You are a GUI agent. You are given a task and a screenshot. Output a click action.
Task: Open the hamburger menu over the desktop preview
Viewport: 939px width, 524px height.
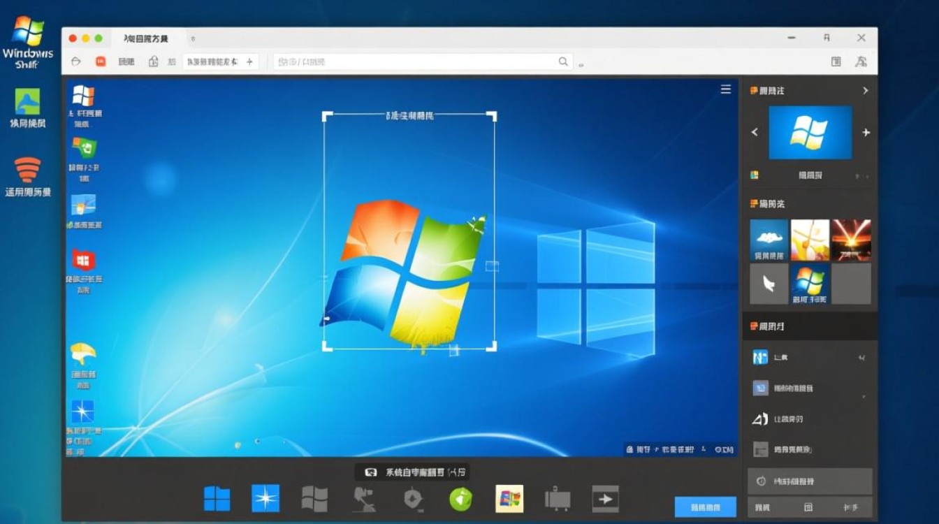726,89
